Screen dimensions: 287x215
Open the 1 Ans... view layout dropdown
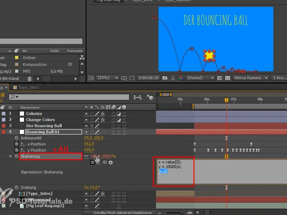click(x=279, y=78)
